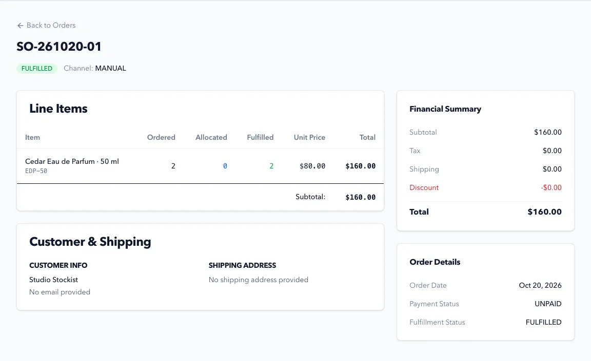
Task: Click the Cedar Eau de Parfum row total $160.00
Action: click(360, 166)
